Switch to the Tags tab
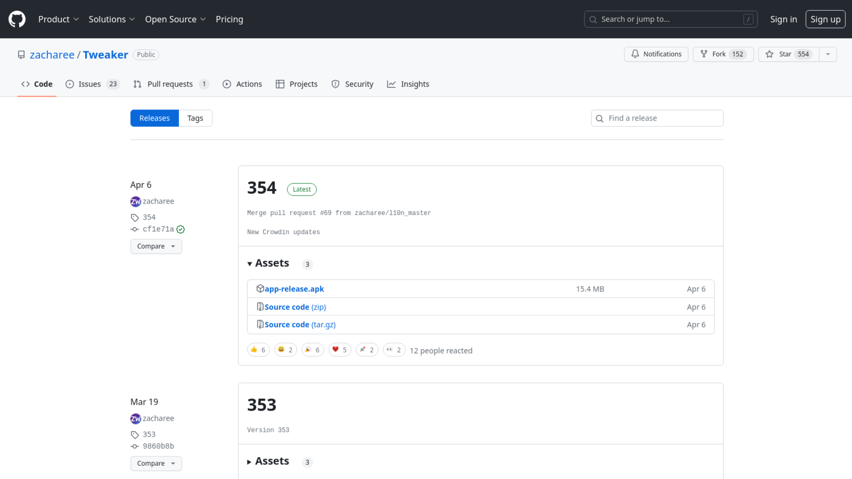Image resolution: width=852 pixels, height=479 pixels. tap(195, 118)
